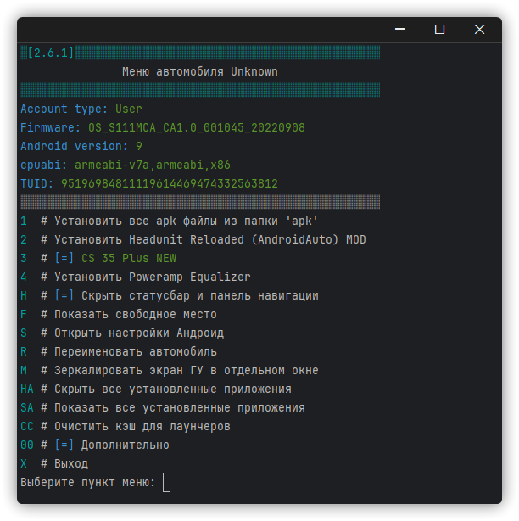Maximize the terminal window

click(439, 29)
